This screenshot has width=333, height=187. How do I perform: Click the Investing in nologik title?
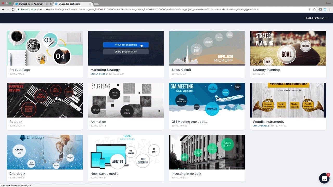coord(186,174)
